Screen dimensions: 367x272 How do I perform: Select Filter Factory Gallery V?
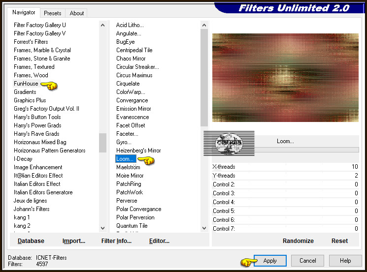coord(40,33)
